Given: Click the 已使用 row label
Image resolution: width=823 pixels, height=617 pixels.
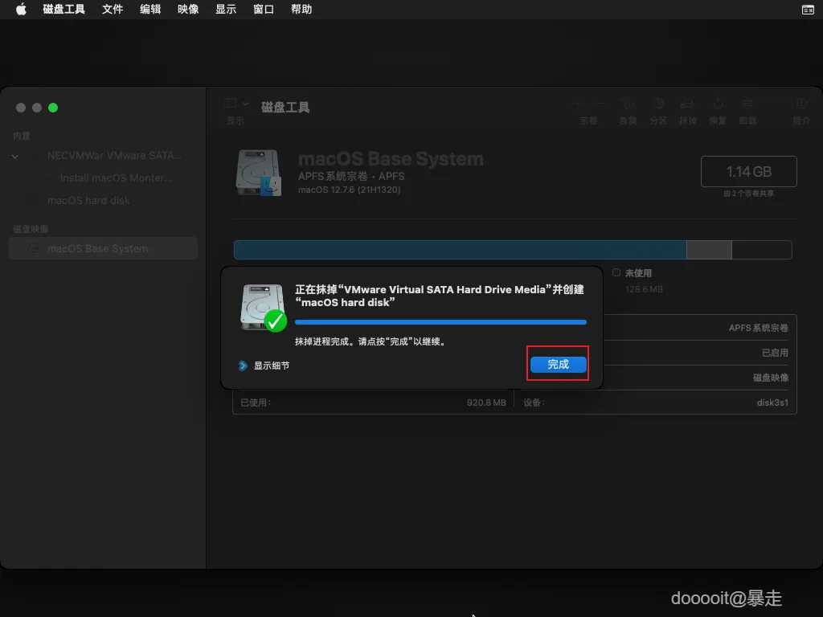Looking at the screenshot, I should [256, 402].
